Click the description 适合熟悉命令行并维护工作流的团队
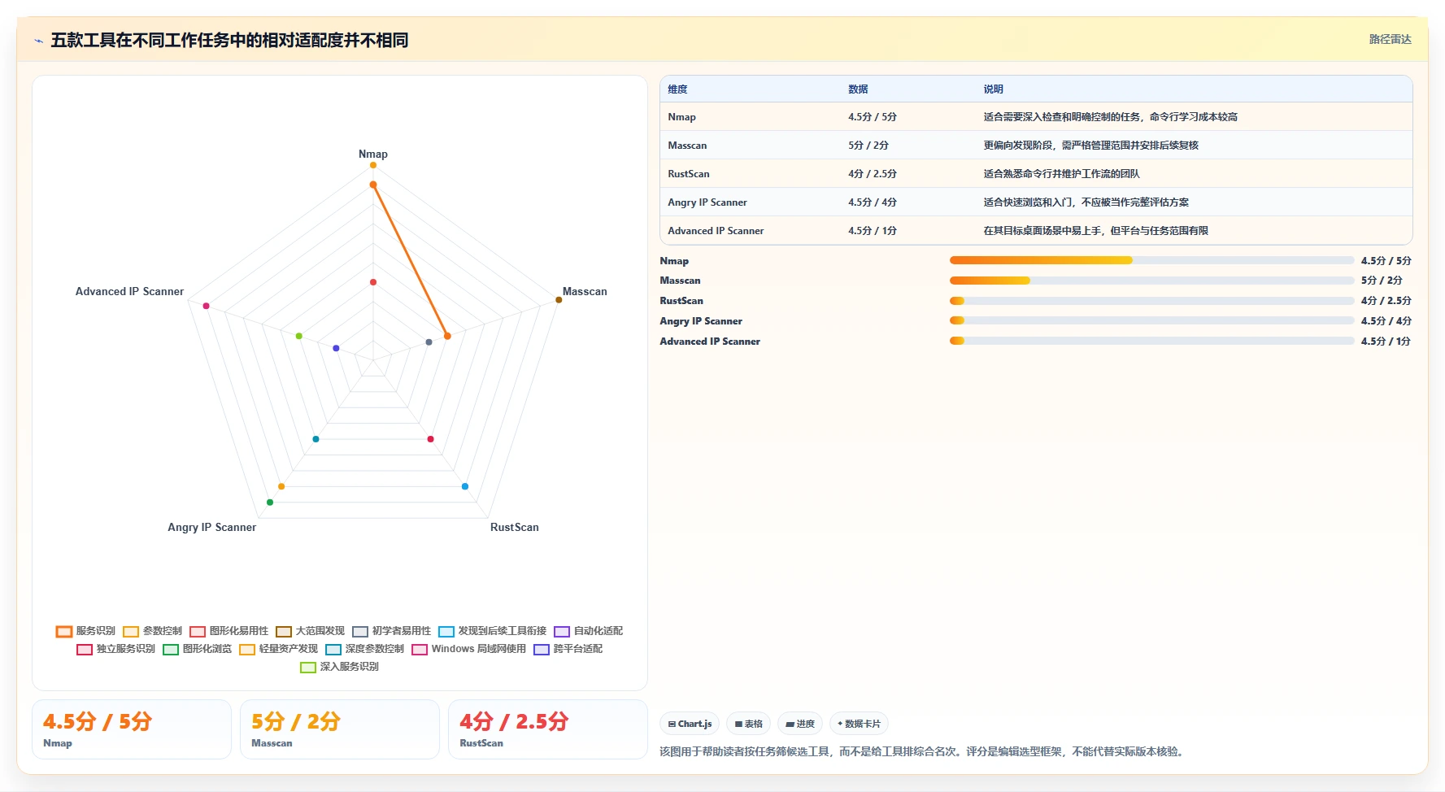 [1061, 174]
